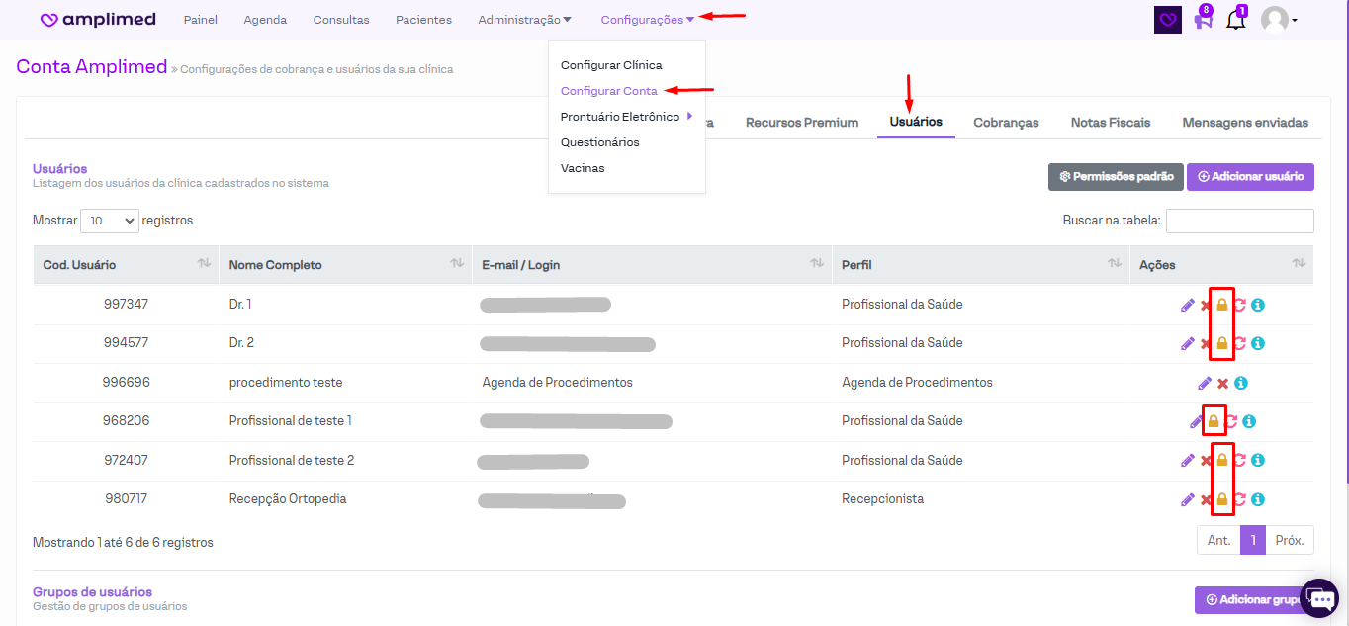Click the lock icon for Dr. 2
This screenshot has height=626, width=1349.
click(1221, 343)
